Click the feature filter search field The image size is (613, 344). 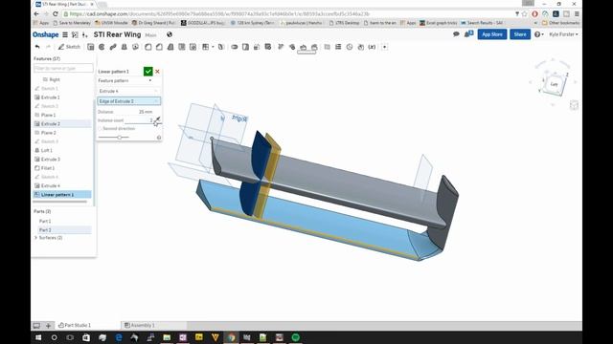63,68
